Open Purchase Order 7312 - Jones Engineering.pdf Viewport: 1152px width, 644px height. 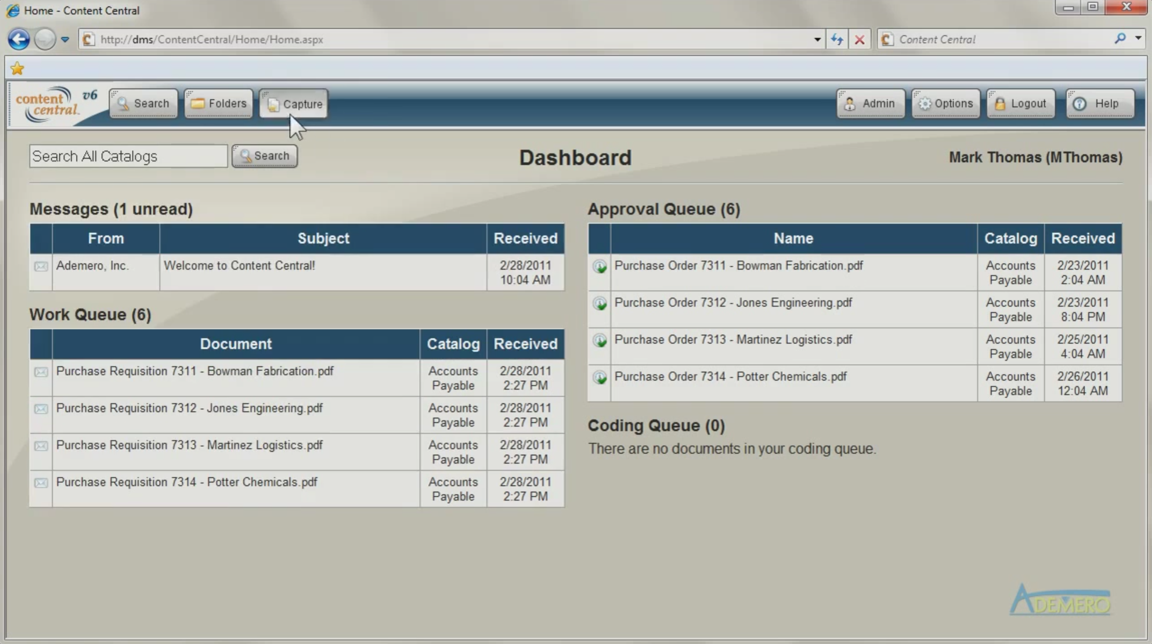(733, 303)
